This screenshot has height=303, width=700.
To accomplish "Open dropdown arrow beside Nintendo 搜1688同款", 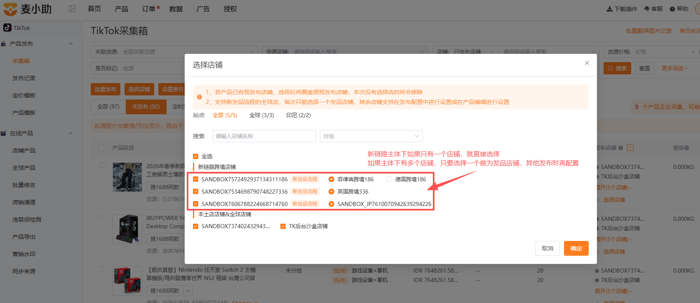I will tap(188, 291).
